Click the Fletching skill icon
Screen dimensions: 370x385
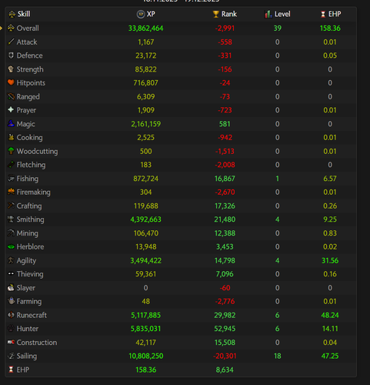pyautogui.click(x=11, y=165)
